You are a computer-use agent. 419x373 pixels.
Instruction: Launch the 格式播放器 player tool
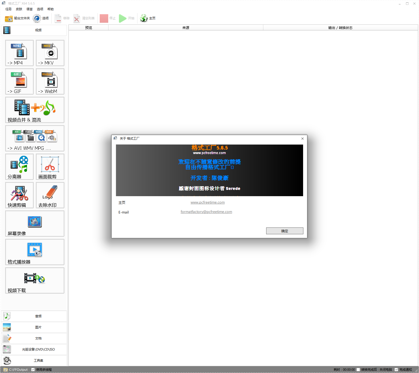click(35, 252)
